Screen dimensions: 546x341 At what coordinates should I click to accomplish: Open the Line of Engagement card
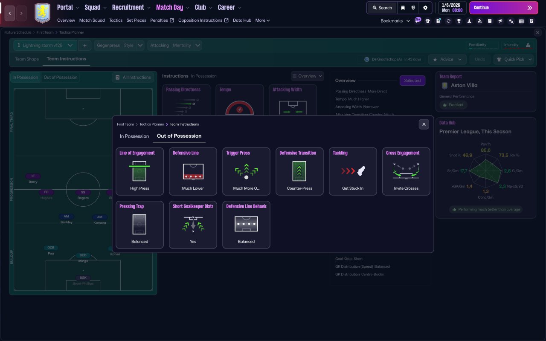(x=139, y=171)
